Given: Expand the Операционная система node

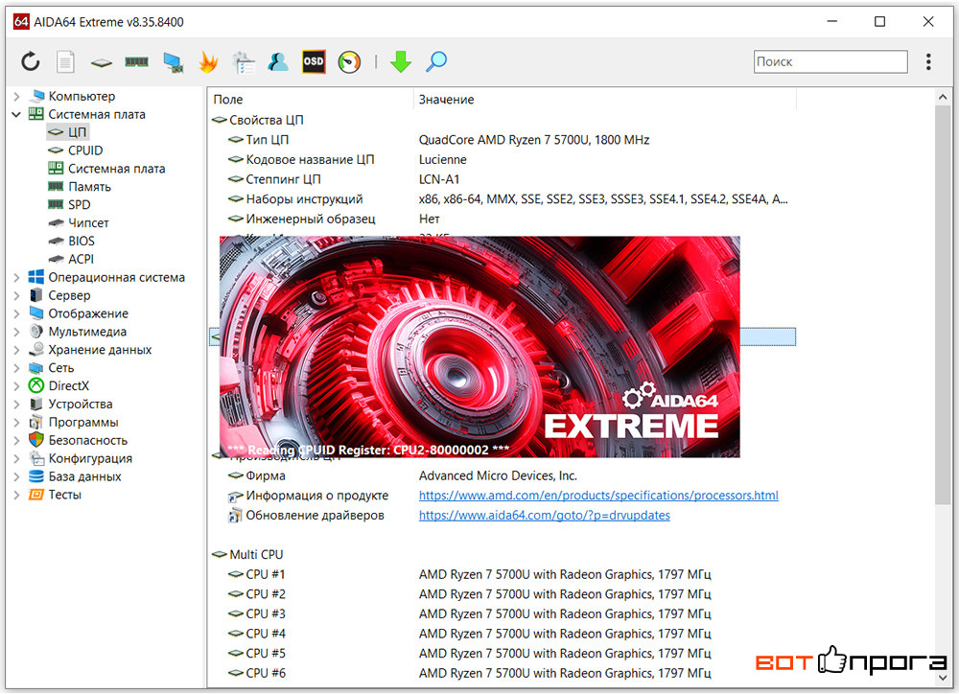Looking at the screenshot, I should [x=16, y=278].
